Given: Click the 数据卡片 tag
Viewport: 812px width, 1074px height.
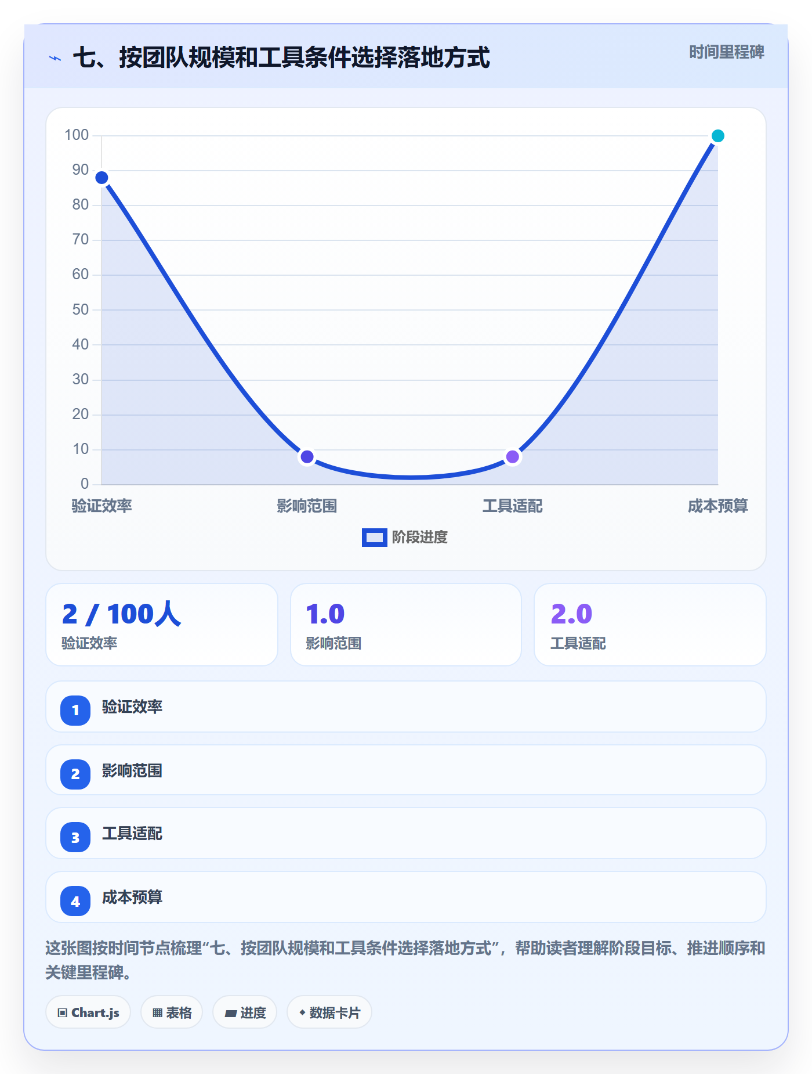Looking at the screenshot, I should pyautogui.click(x=329, y=1012).
